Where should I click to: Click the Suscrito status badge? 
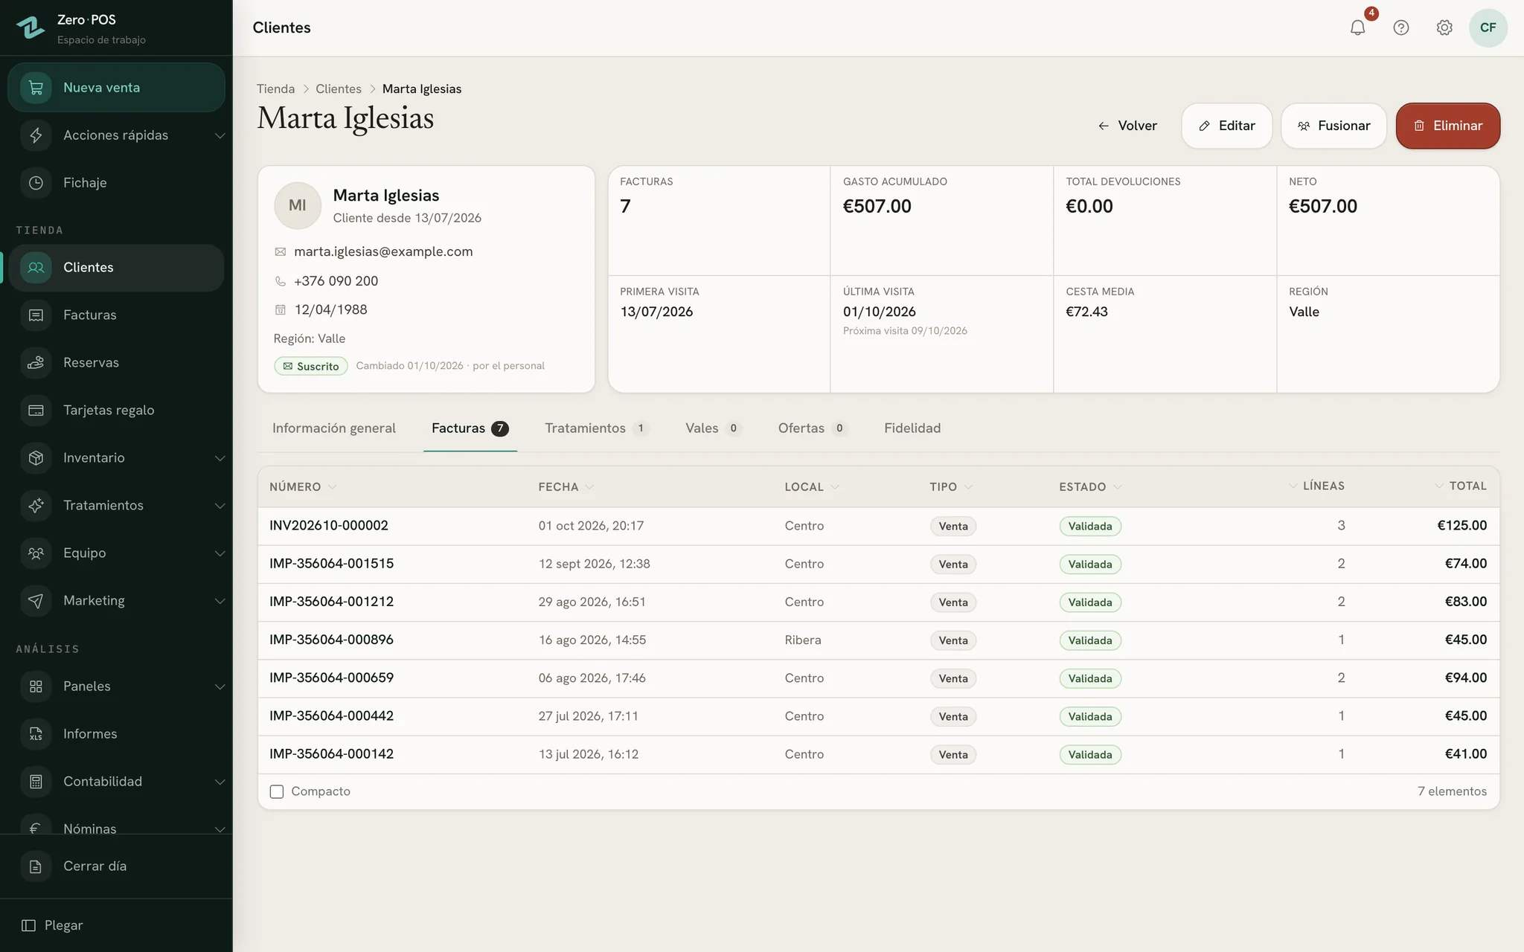pos(310,367)
